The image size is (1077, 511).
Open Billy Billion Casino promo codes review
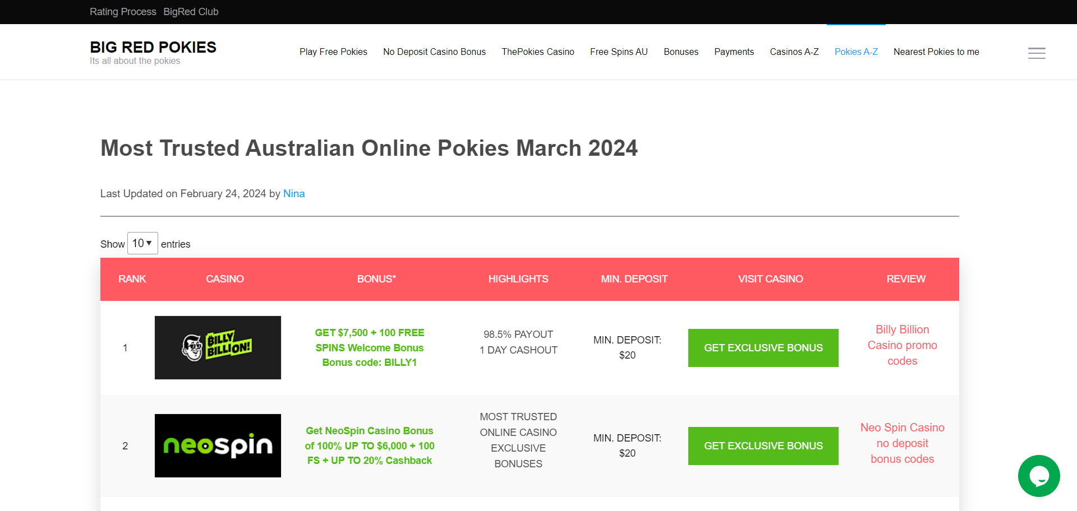[901, 345]
